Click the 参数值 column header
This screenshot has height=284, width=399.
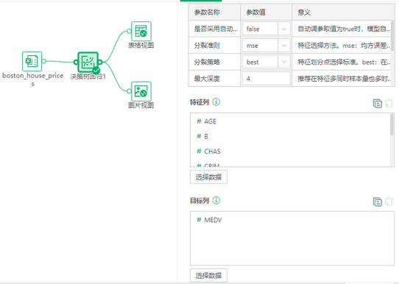click(266, 13)
